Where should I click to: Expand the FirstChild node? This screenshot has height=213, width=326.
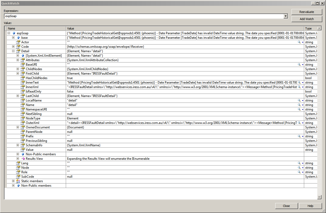pos(18,74)
